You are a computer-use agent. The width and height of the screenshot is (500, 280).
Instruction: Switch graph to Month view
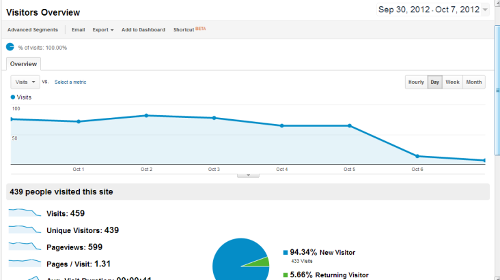point(474,82)
